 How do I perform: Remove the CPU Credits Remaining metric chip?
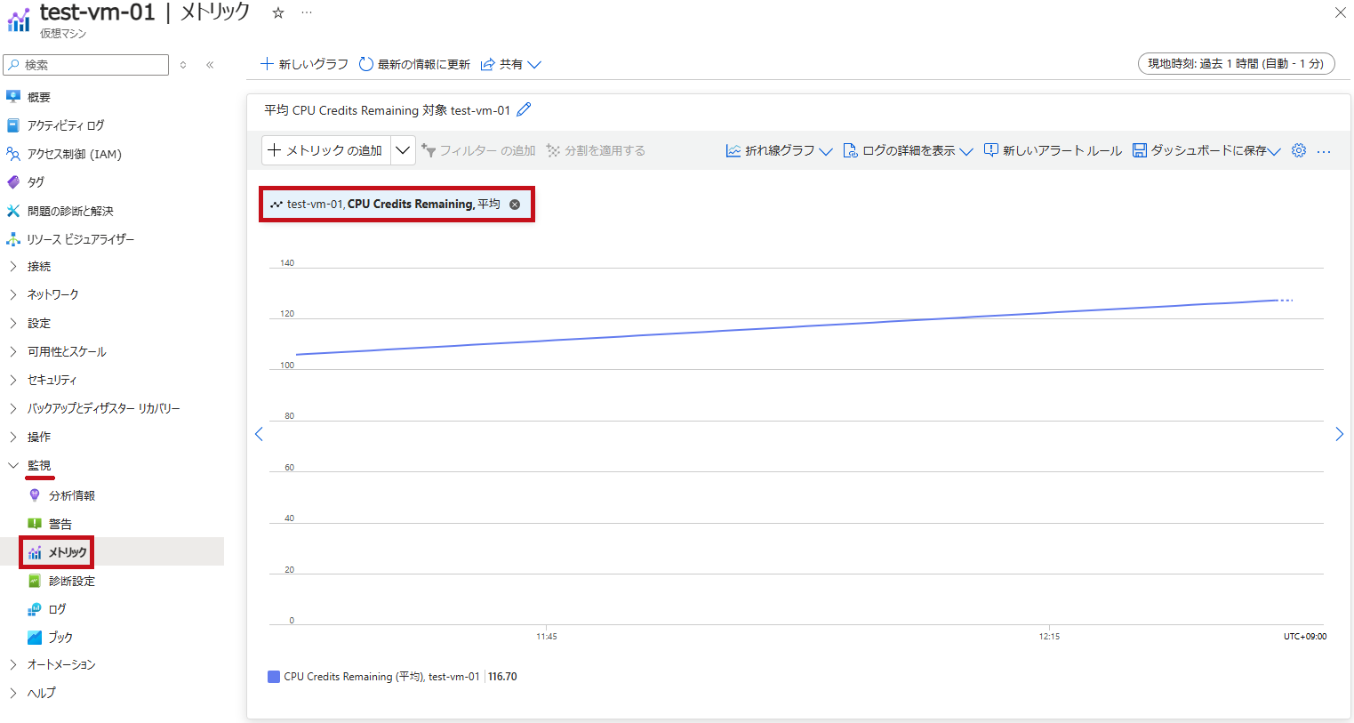tap(515, 205)
